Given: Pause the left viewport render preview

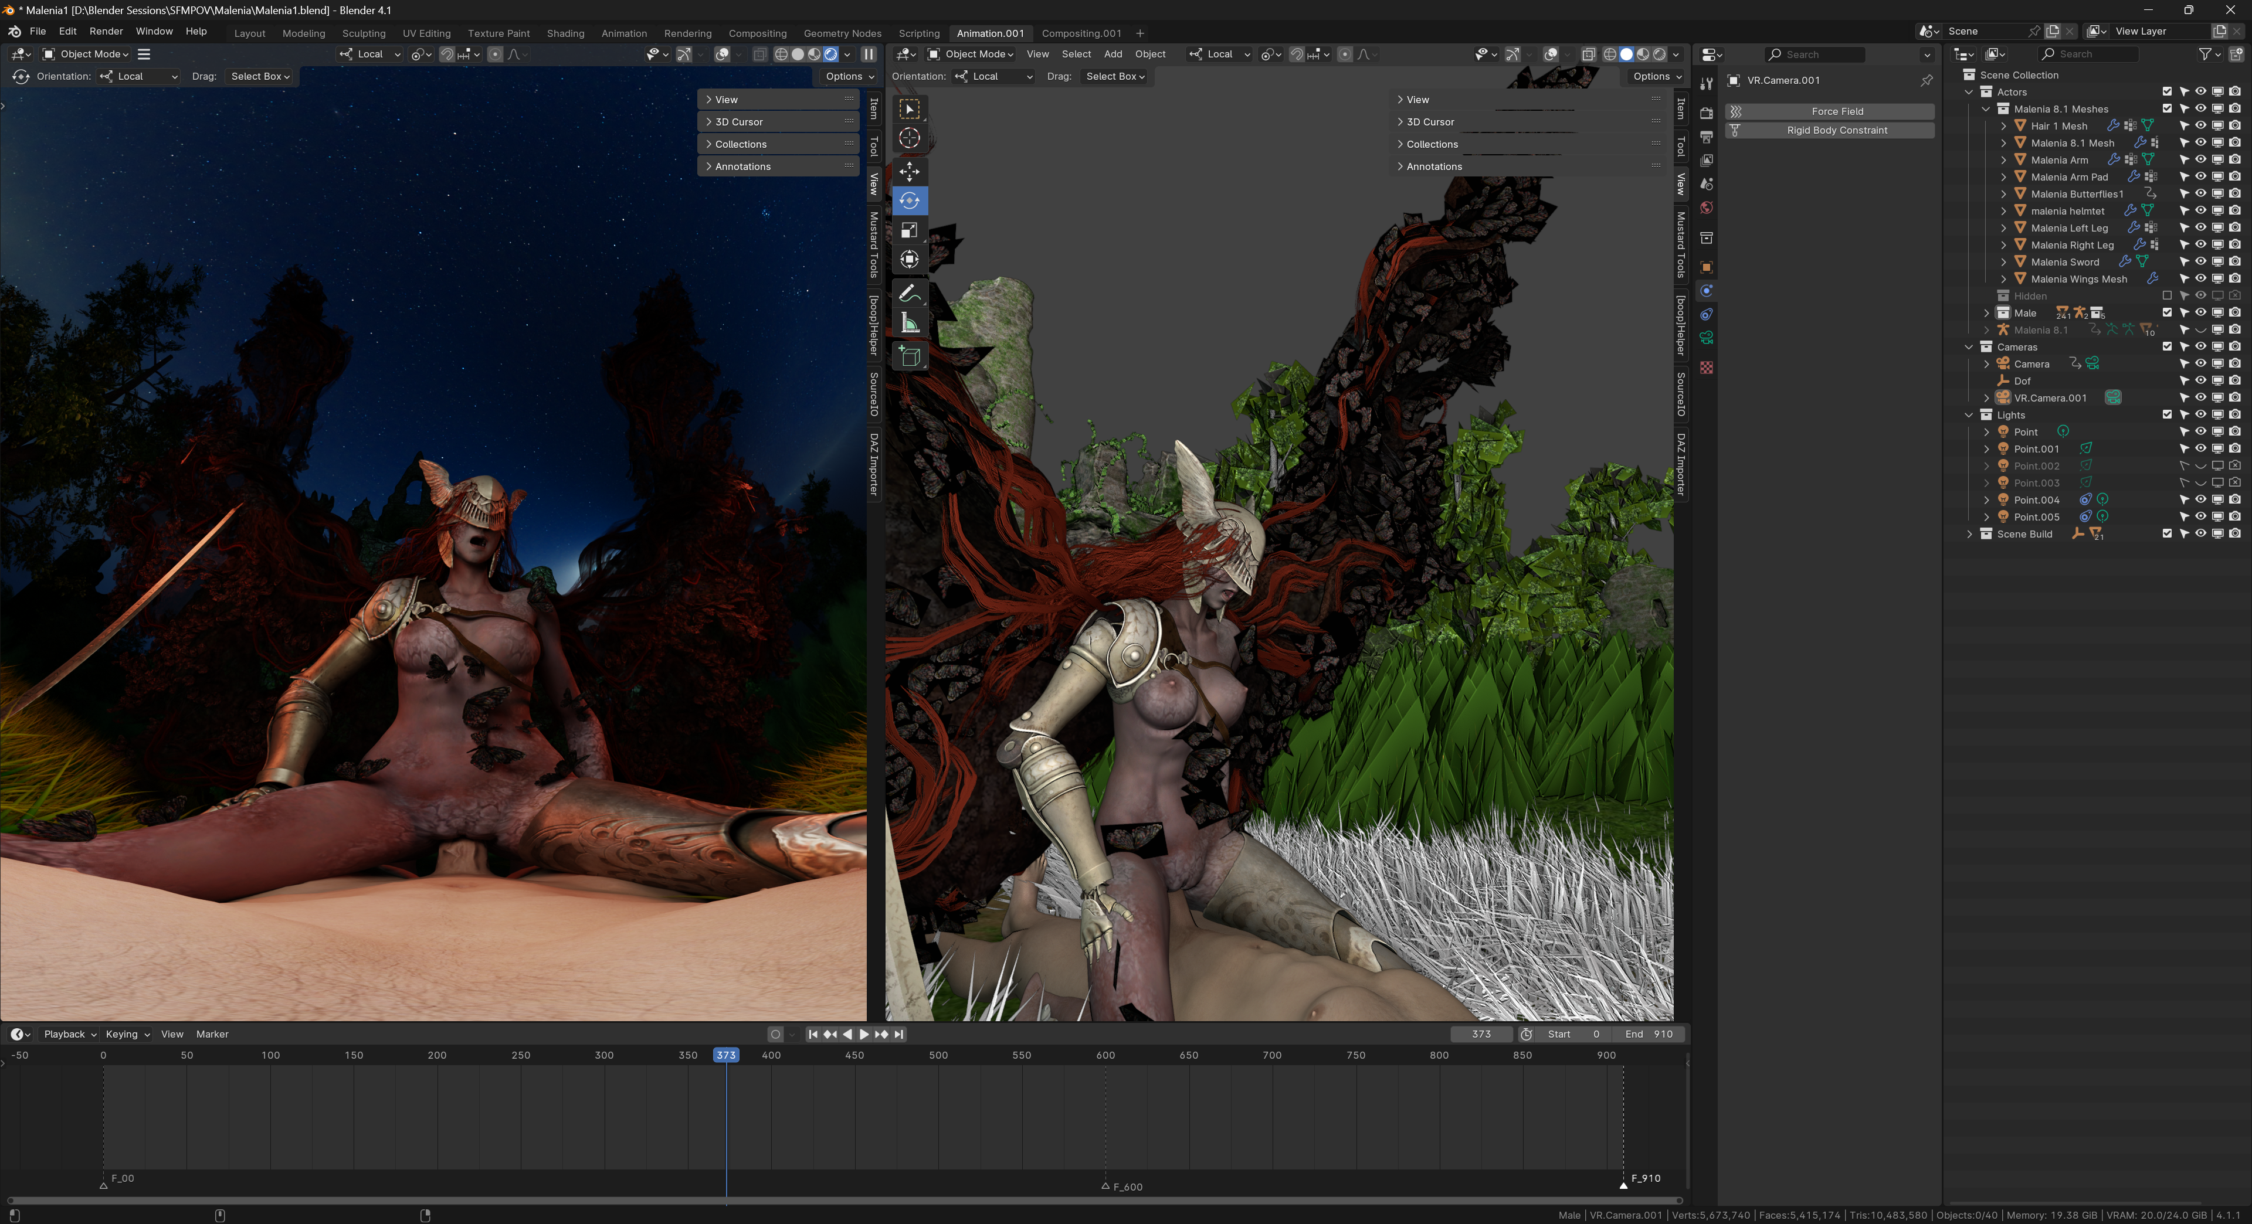Looking at the screenshot, I should 869,54.
